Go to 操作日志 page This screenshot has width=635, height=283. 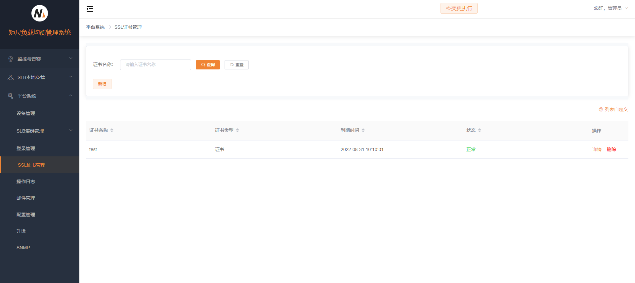coord(26,182)
